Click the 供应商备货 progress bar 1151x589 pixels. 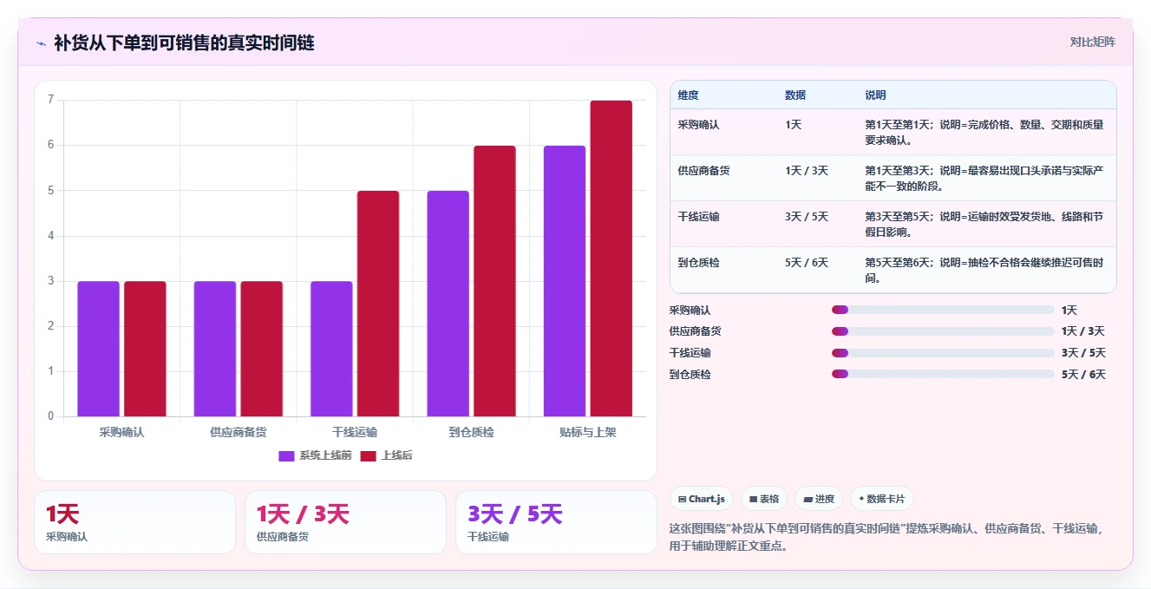943,331
